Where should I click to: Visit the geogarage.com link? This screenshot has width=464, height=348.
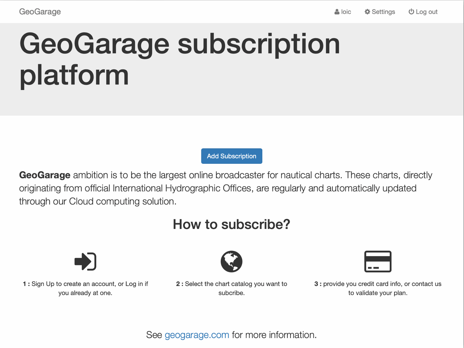pos(197,335)
